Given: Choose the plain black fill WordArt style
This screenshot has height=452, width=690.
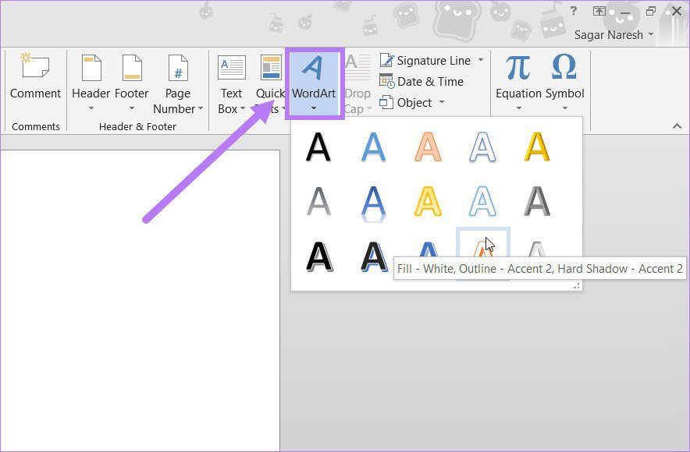Looking at the screenshot, I should (318, 147).
